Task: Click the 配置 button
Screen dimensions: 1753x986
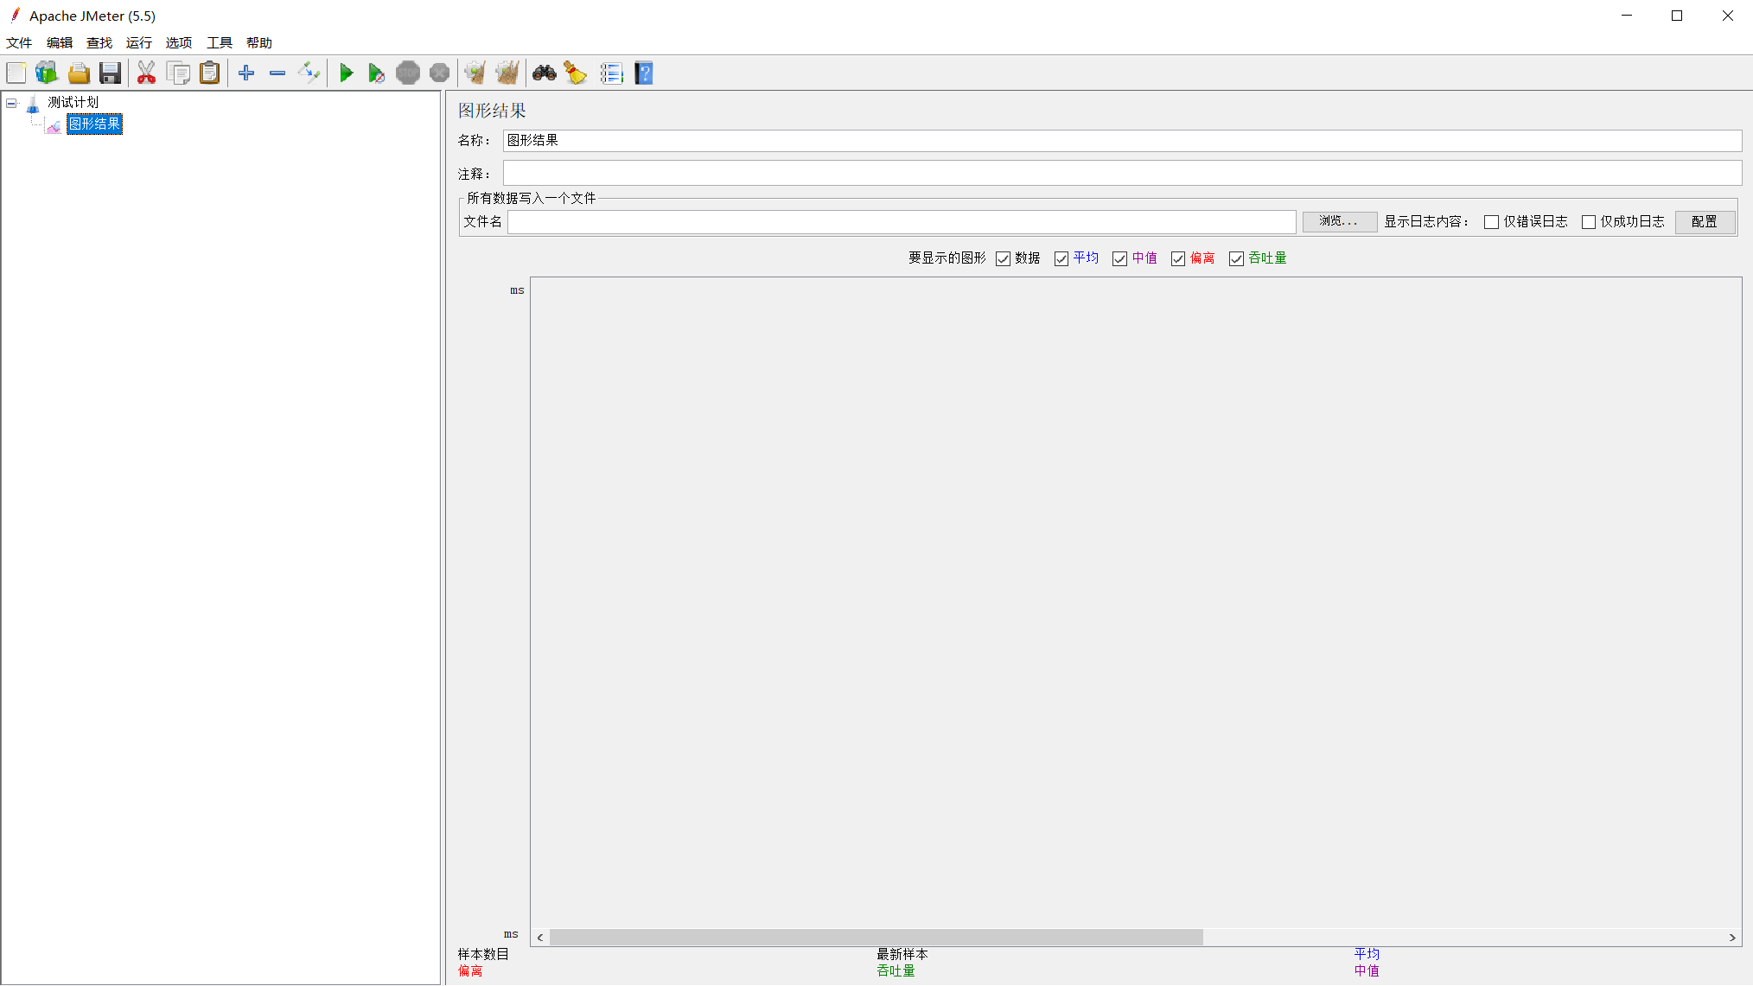Action: tap(1704, 222)
